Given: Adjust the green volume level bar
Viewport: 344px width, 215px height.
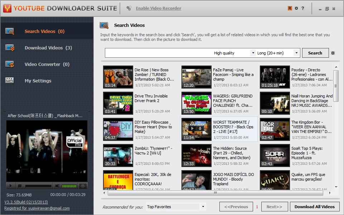Looking at the screenshot, I should pos(69,186).
